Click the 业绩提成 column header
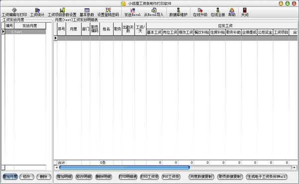This screenshot has width=299, height=184. pyautogui.click(x=249, y=32)
